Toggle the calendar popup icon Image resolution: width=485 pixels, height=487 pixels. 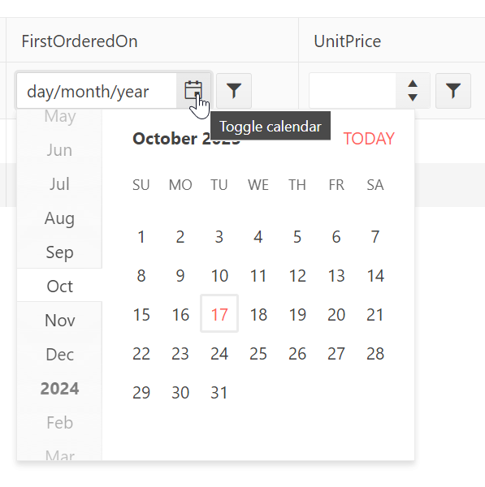tap(193, 91)
